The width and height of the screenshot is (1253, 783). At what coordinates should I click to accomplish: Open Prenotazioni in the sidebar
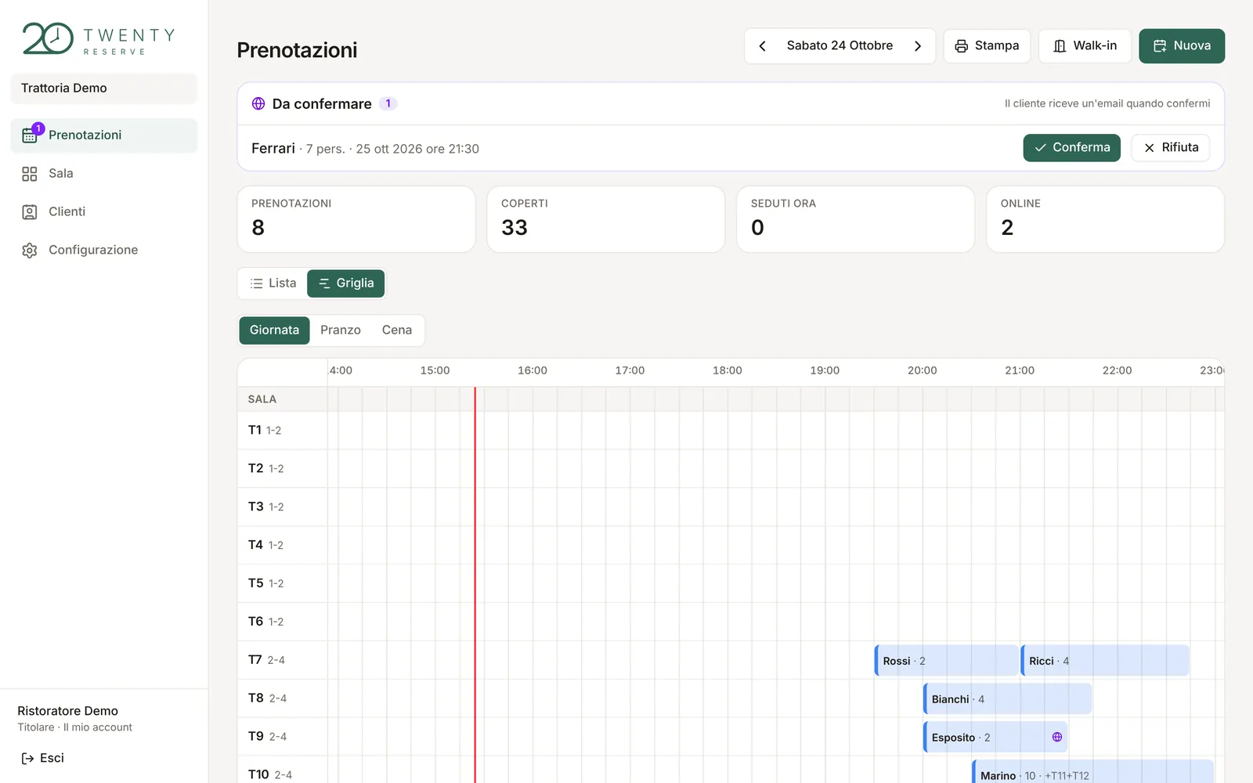(x=103, y=135)
